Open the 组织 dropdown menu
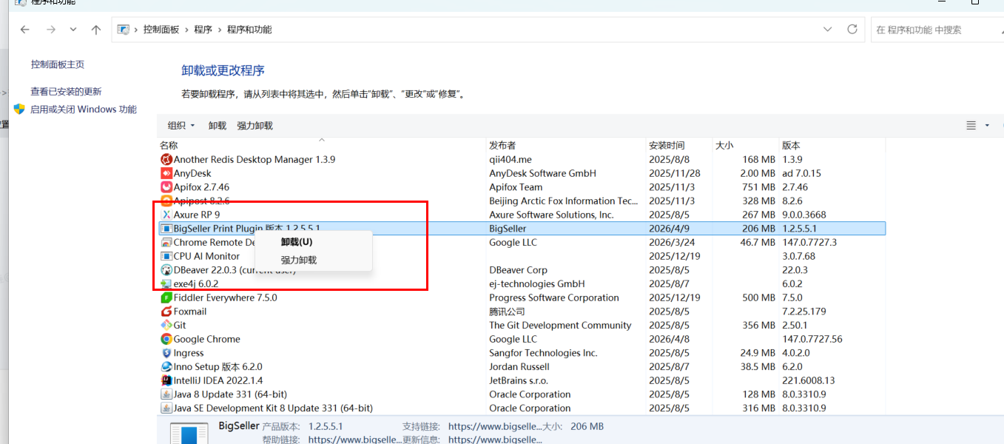1004x444 pixels. click(181, 126)
